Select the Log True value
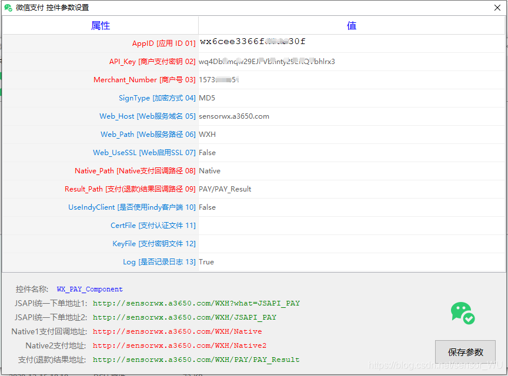This screenshot has width=508, height=376. (206, 261)
